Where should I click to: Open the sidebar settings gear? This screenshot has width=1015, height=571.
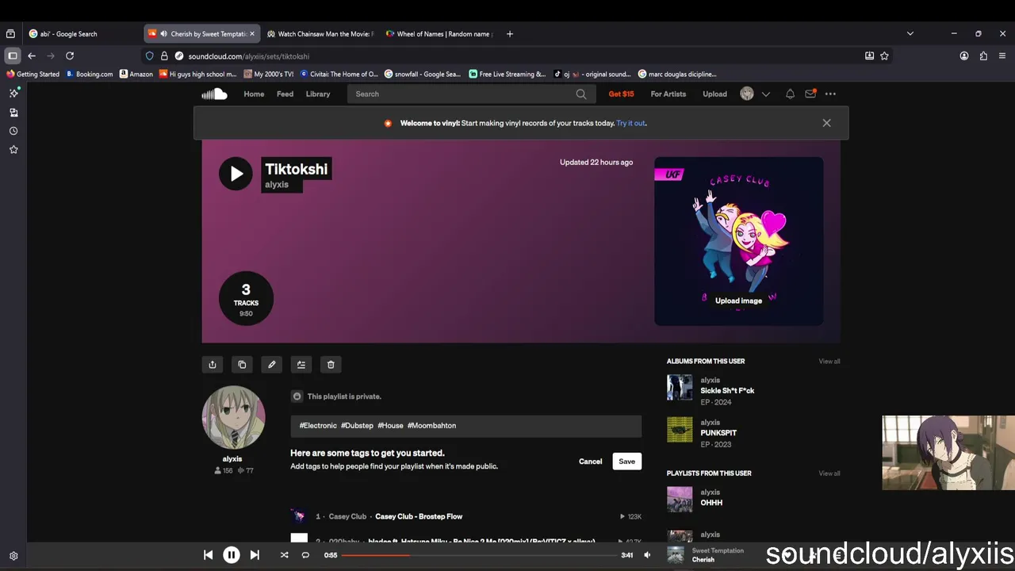click(x=13, y=556)
